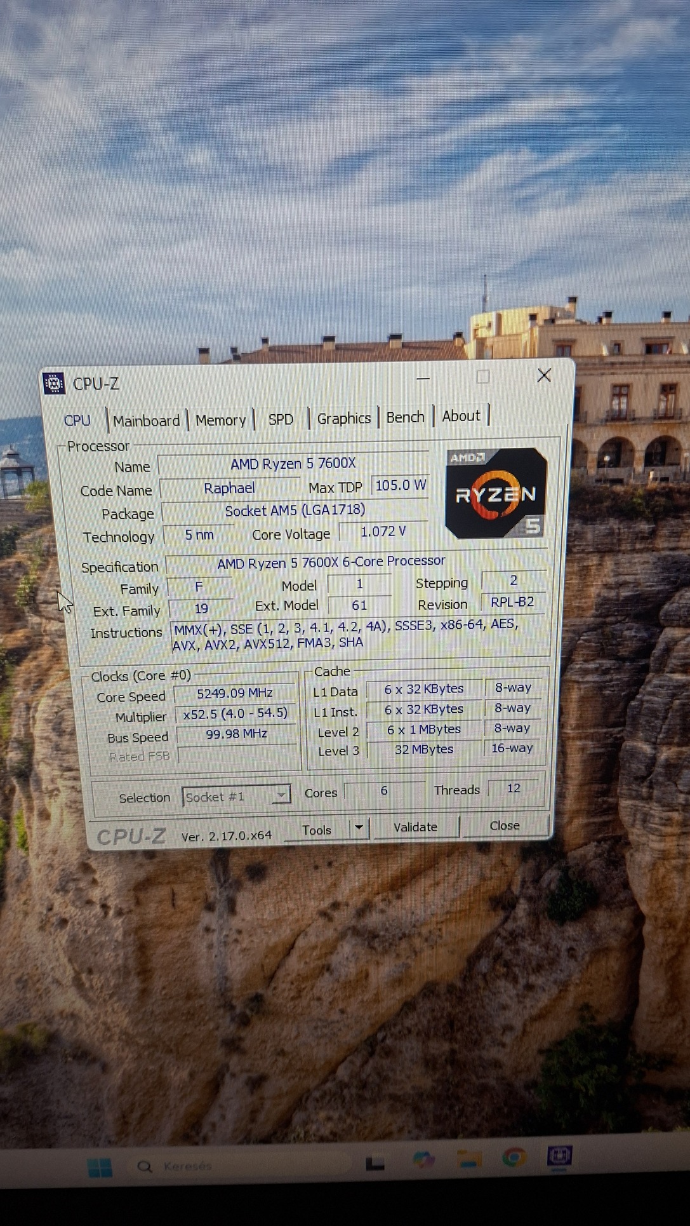This screenshot has height=1226, width=690.
Task: Click the Threads value 12
Action: click(514, 788)
